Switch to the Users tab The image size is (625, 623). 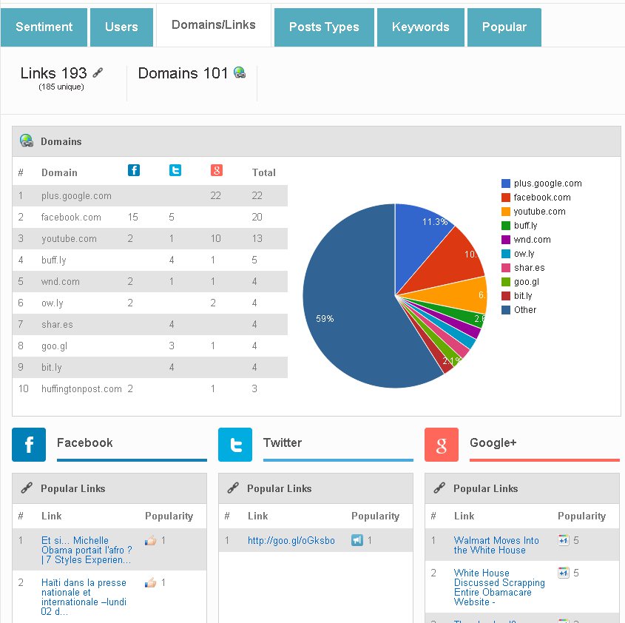(121, 27)
